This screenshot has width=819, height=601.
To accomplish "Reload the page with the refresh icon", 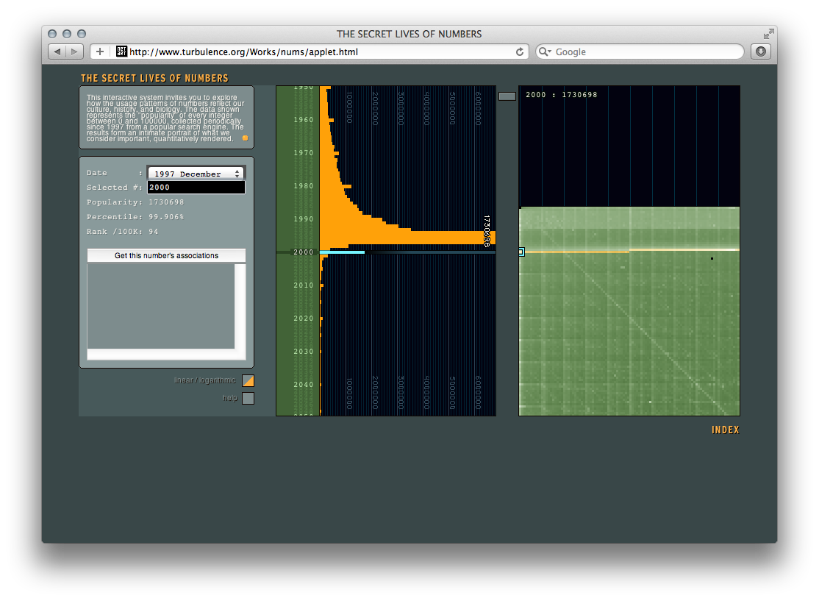I will tap(520, 51).
